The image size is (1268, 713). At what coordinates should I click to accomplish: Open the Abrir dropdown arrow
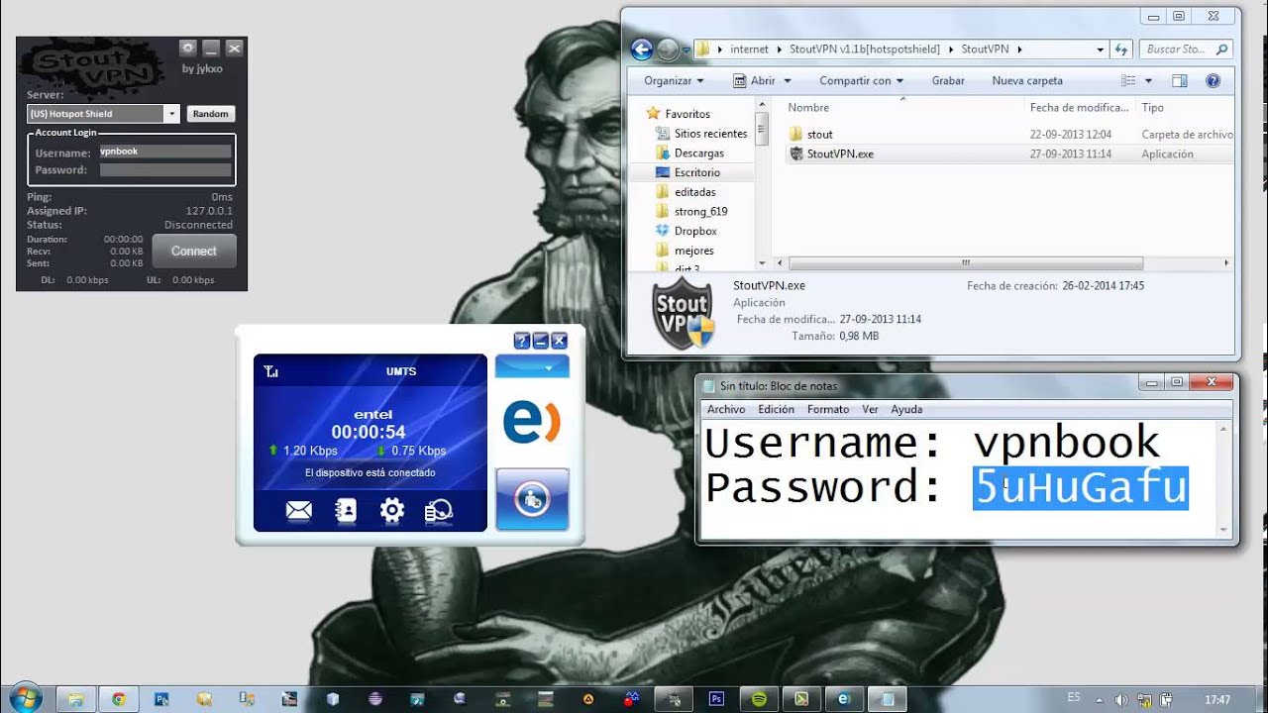[x=788, y=81]
